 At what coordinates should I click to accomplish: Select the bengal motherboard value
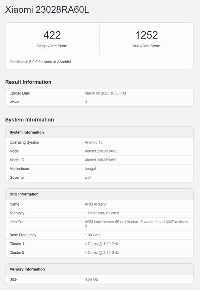click(x=90, y=169)
